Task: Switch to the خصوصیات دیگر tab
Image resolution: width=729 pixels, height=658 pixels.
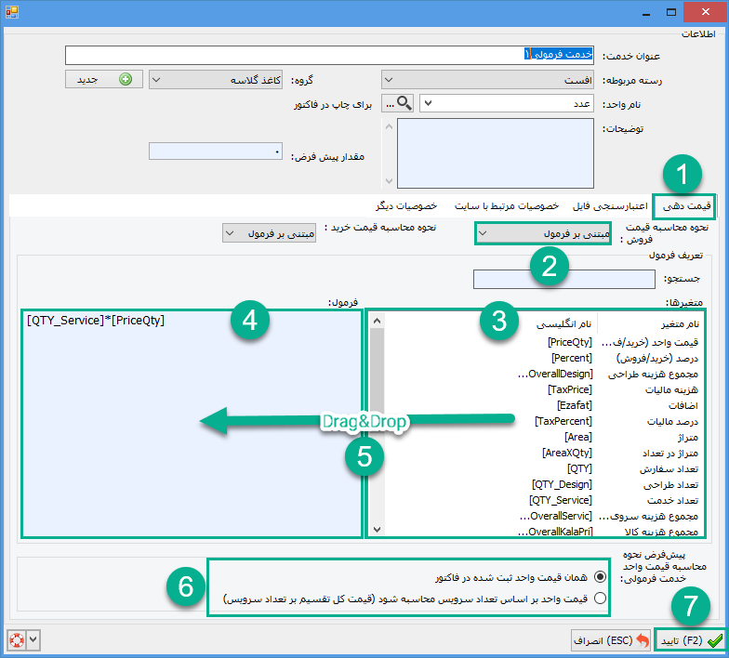Action: click(x=404, y=205)
